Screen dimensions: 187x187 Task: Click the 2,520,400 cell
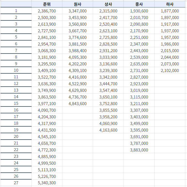coord(108,24)
